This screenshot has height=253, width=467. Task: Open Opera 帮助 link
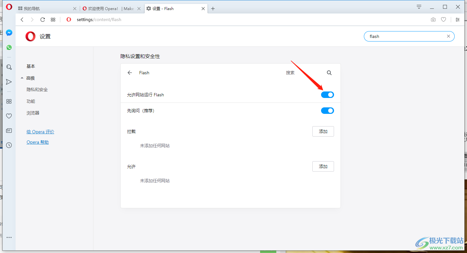tap(38, 142)
